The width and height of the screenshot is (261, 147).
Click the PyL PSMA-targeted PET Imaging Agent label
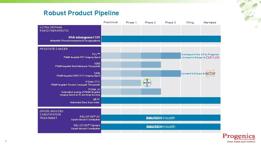pyautogui.click(x=82, y=56)
